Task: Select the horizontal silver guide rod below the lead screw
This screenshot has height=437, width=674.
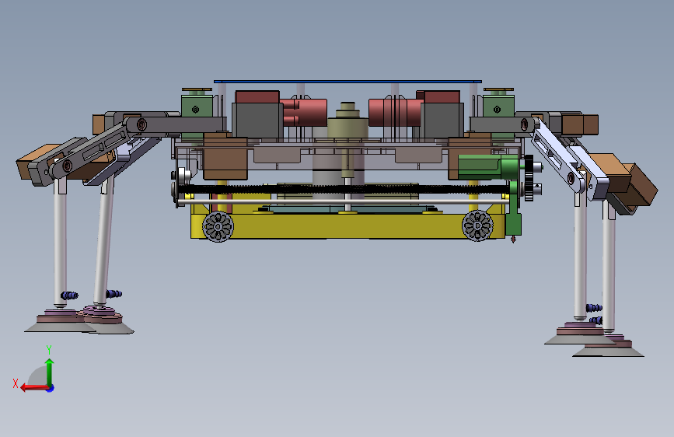Action: pos(343,201)
